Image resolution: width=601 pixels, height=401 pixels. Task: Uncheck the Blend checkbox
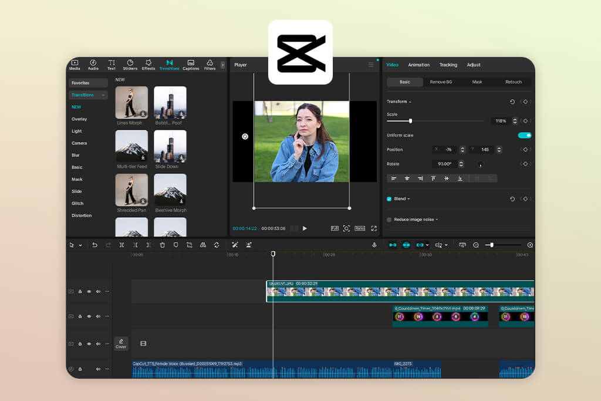[389, 199]
